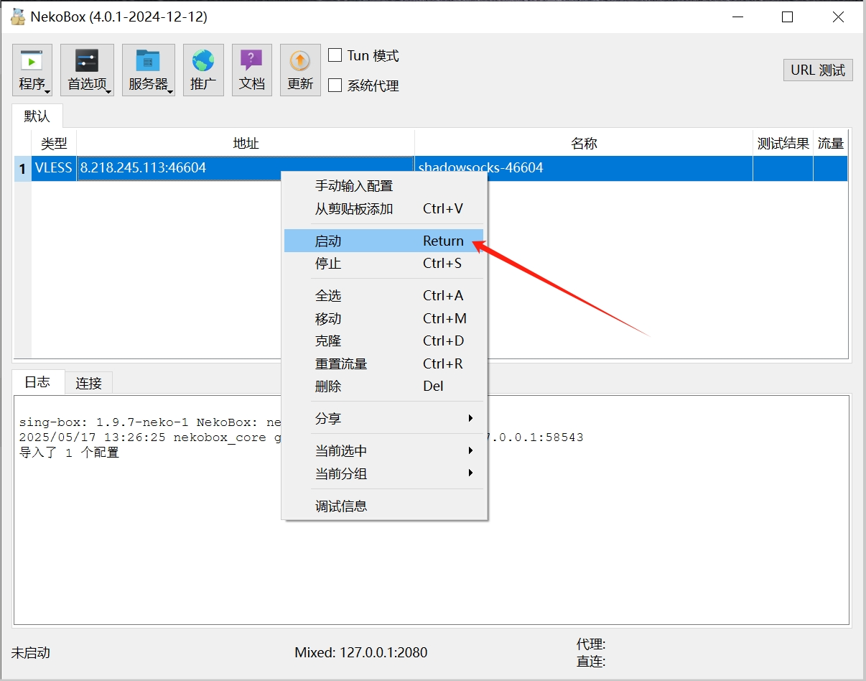Click the Mixed: 127.0.0.1:2080 status text
This screenshot has width=866, height=681.
click(360, 653)
